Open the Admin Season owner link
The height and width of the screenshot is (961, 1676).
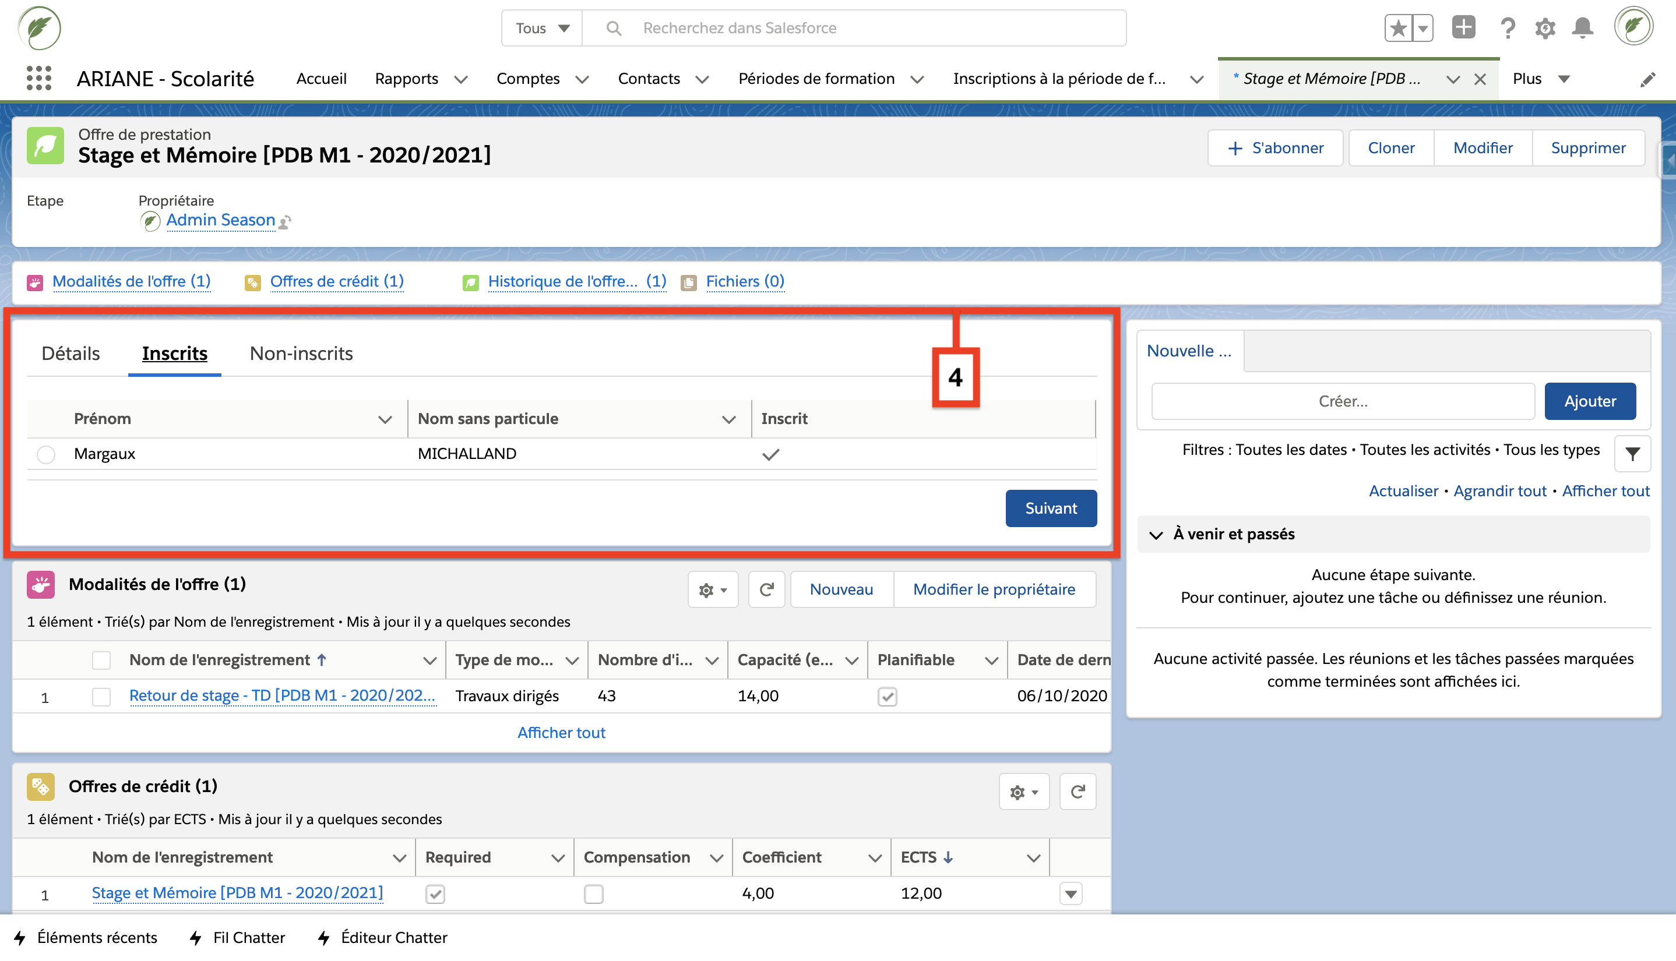pos(220,220)
